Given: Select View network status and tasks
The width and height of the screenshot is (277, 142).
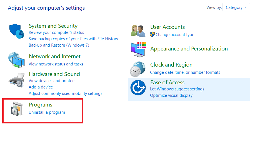Looking at the screenshot, I should [56, 64].
